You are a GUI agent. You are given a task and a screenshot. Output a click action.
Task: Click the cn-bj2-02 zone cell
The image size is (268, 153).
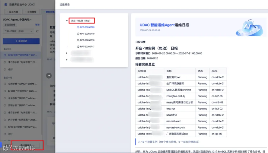coord(218,109)
